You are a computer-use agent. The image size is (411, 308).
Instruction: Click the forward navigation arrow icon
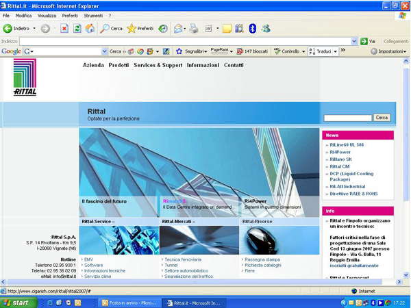pos(45,28)
